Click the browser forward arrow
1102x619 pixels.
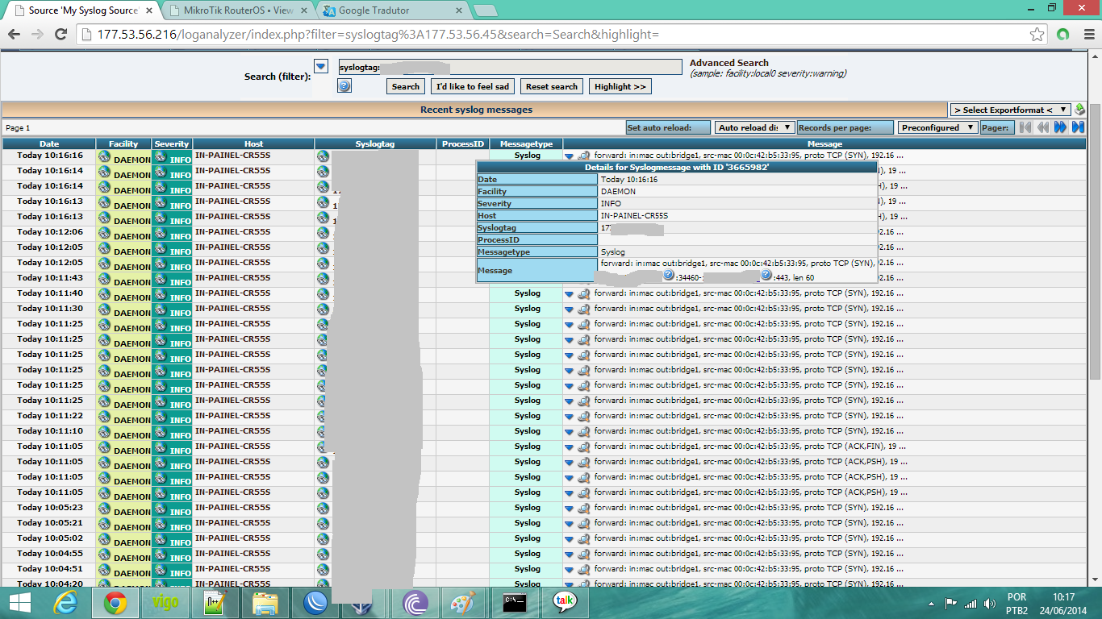(x=37, y=35)
